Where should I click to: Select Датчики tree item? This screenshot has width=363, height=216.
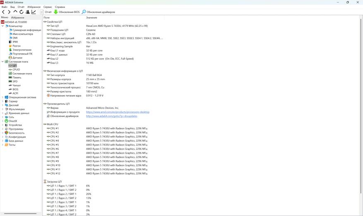coord(15,57)
